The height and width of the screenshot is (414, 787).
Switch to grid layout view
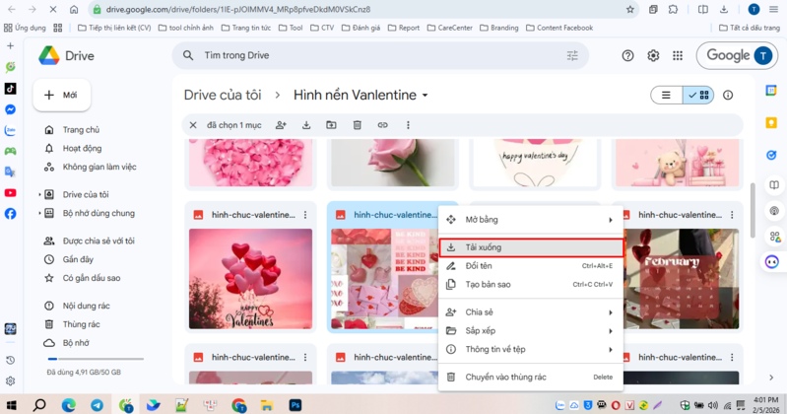(x=698, y=95)
